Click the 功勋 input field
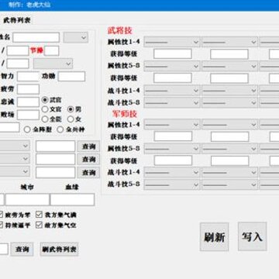This screenshot has height=279, width=279. (x=71, y=77)
